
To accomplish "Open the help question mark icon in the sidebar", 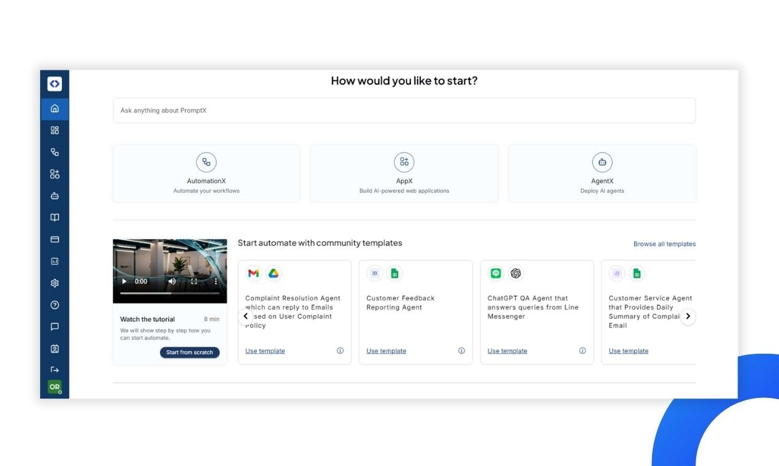I will (55, 305).
